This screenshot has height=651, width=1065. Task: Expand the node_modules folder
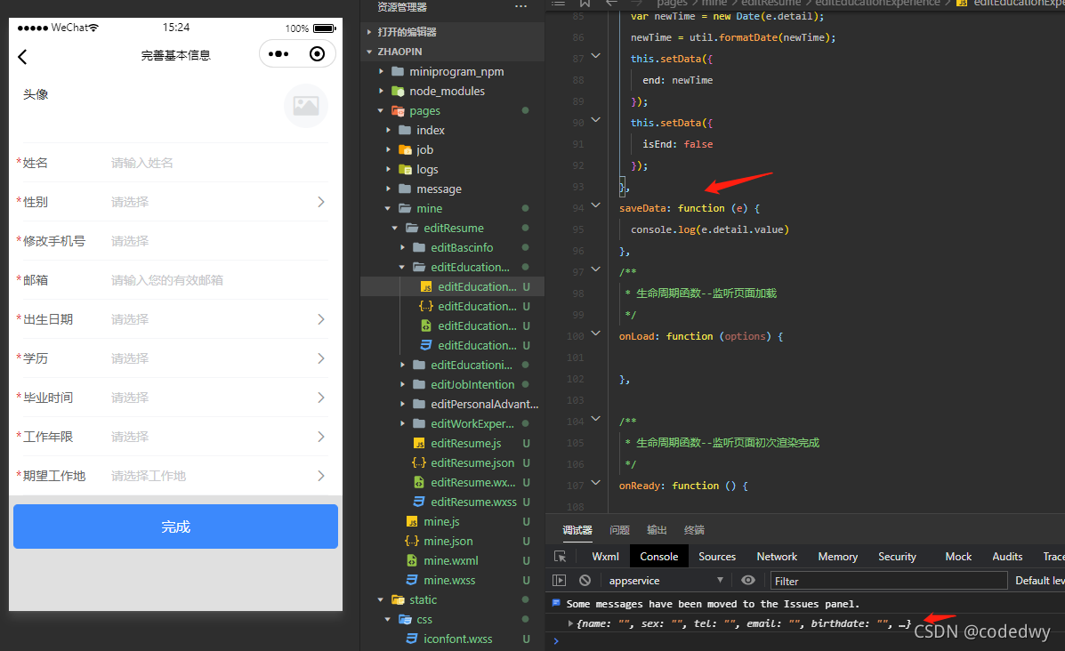click(x=452, y=91)
